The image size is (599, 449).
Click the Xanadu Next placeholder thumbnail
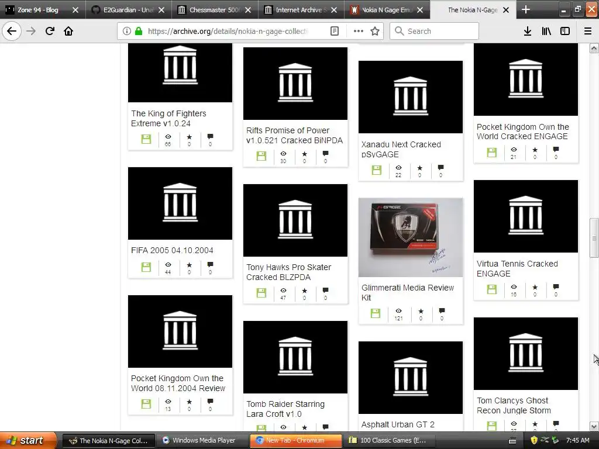[x=411, y=96]
